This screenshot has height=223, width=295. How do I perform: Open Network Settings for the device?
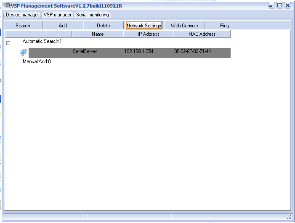144,26
